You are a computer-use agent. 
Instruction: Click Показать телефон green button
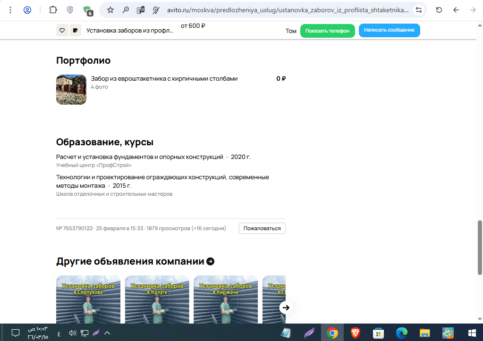pos(328,31)
